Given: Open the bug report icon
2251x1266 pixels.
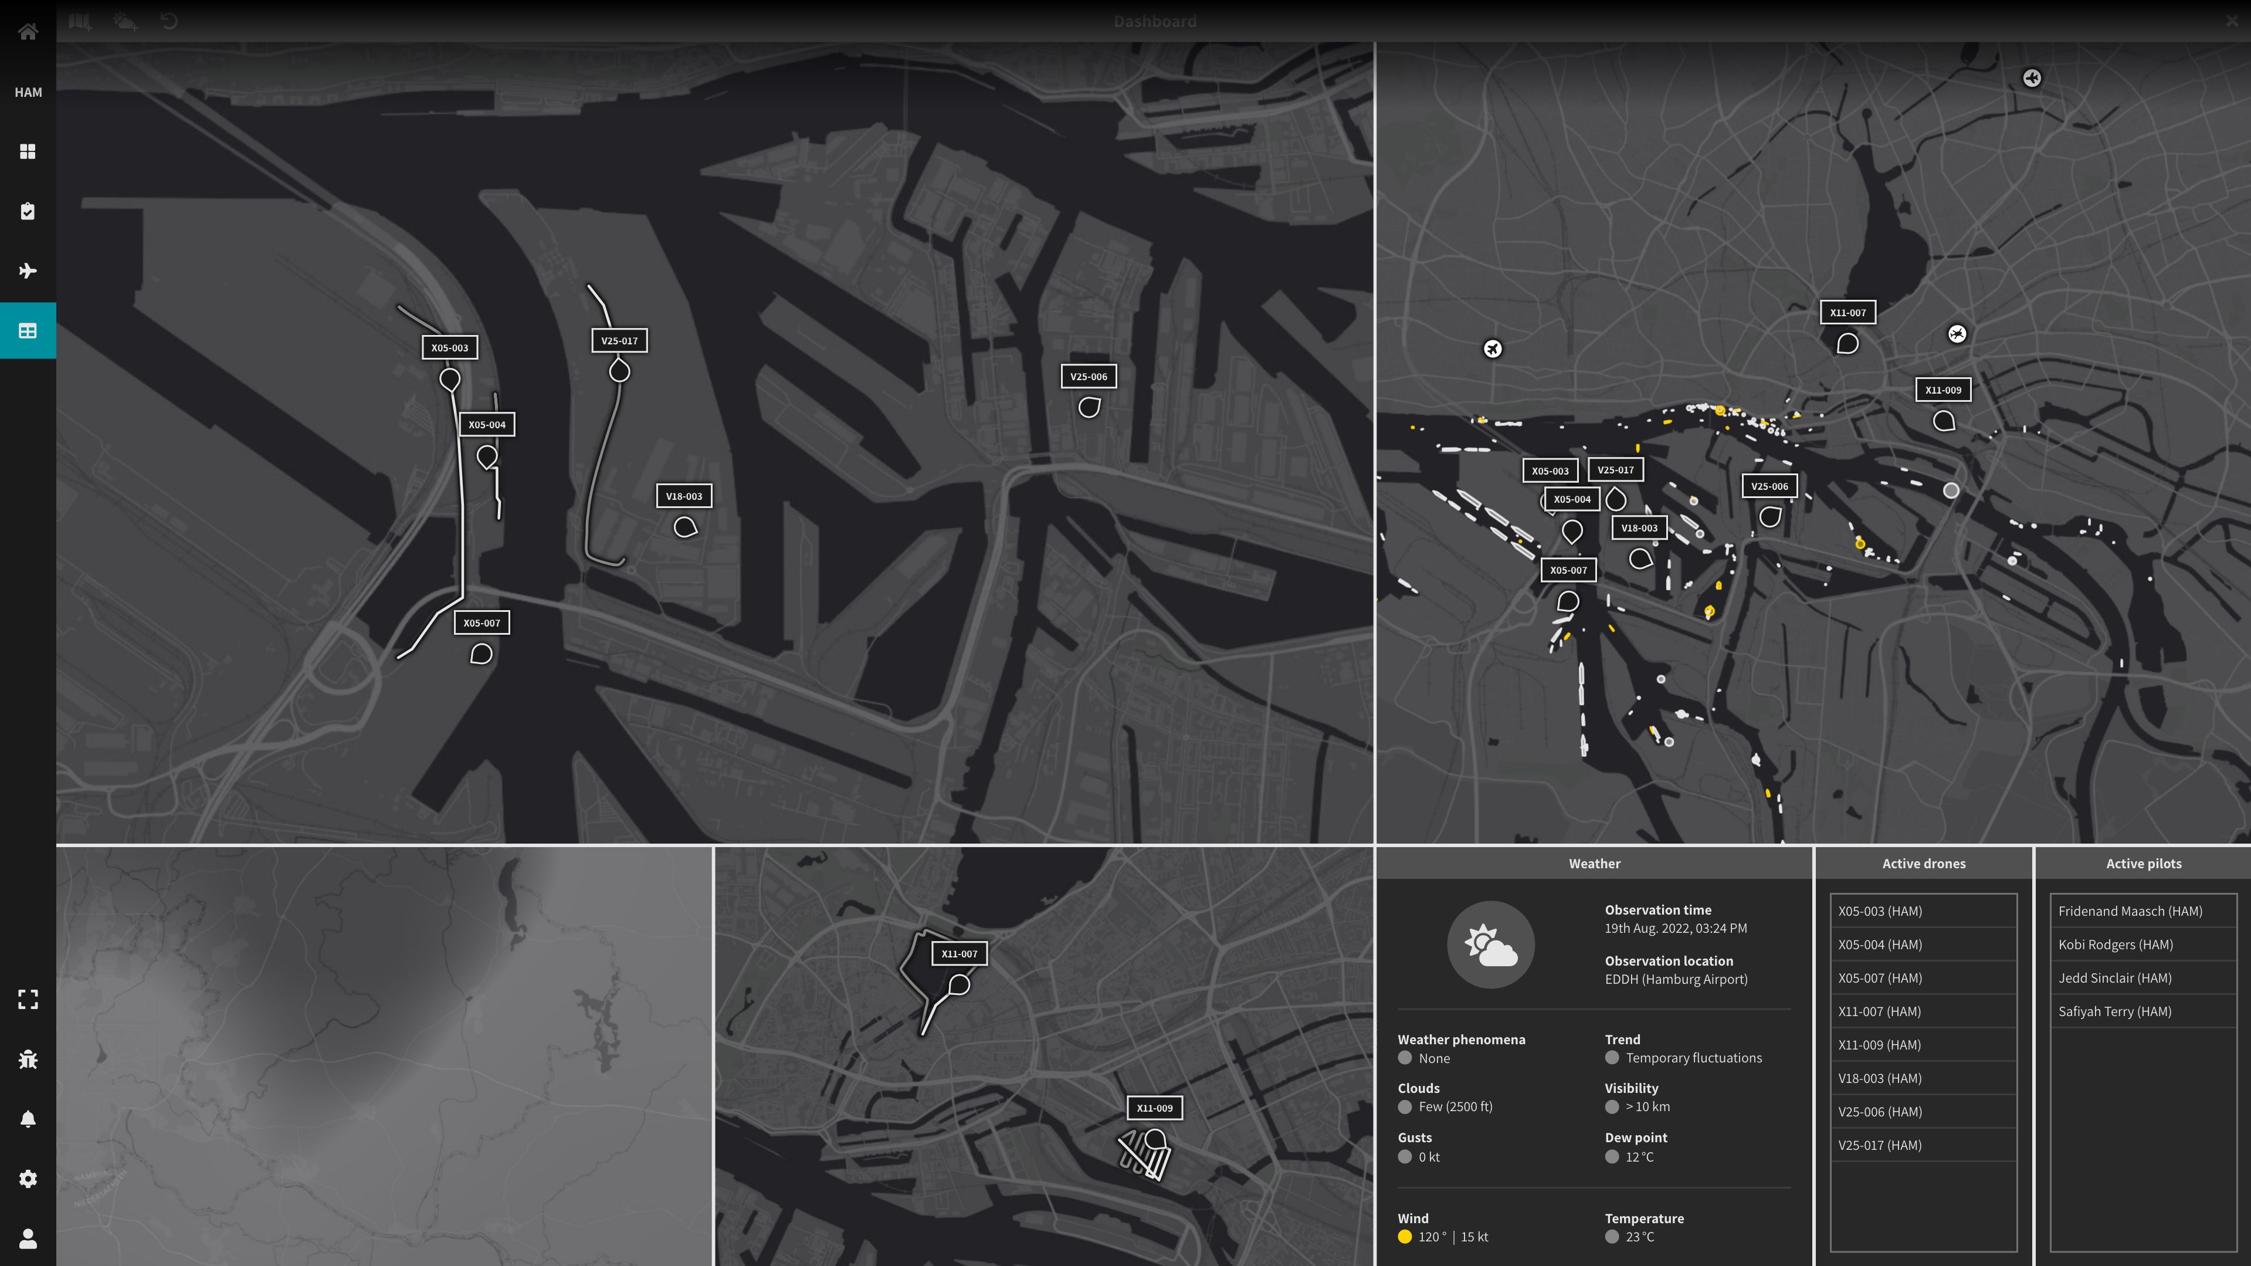Looking at the screenshot, I should (x=28, y=1059).
